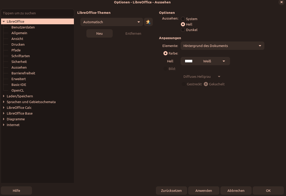Screen dimensions: 286x196
Task: Open the Basic-IDE options entry
Action: pos(19,85)
